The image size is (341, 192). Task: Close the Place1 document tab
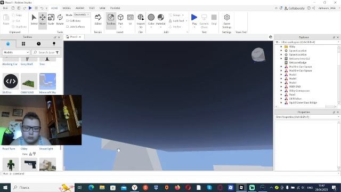[80, 37]
